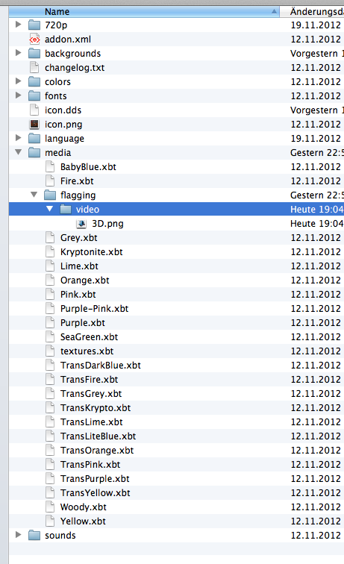Select the Kryptonite.xbt file row
The width and height of the screenshot is (344, 564).
176,252
